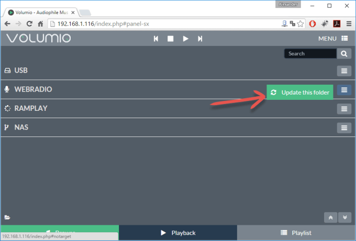This screenshot has width=356, height=241.
Task: Open the NAS folder
Action: [x=21, y=127]
